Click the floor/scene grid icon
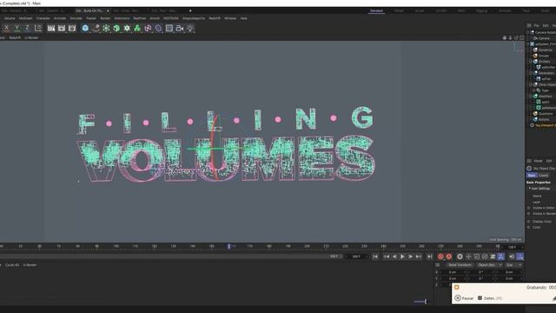The image size is (556, 313). point(169,28)
